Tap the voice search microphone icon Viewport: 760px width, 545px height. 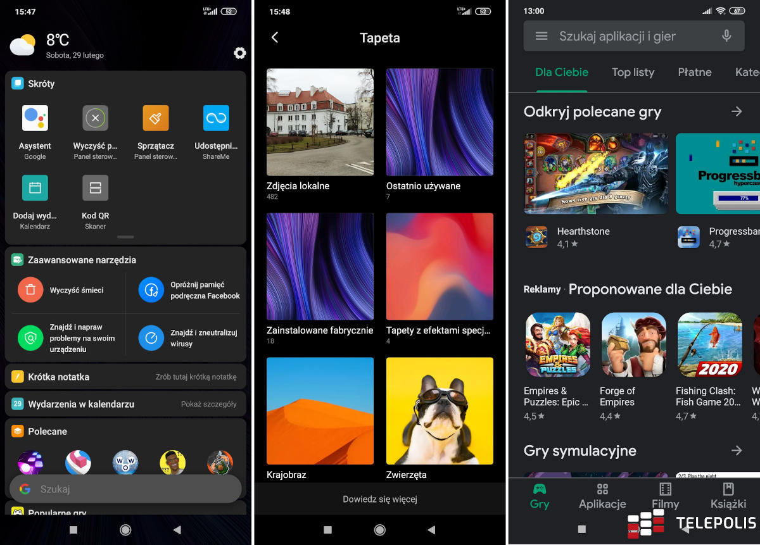[x=726, y=36]
